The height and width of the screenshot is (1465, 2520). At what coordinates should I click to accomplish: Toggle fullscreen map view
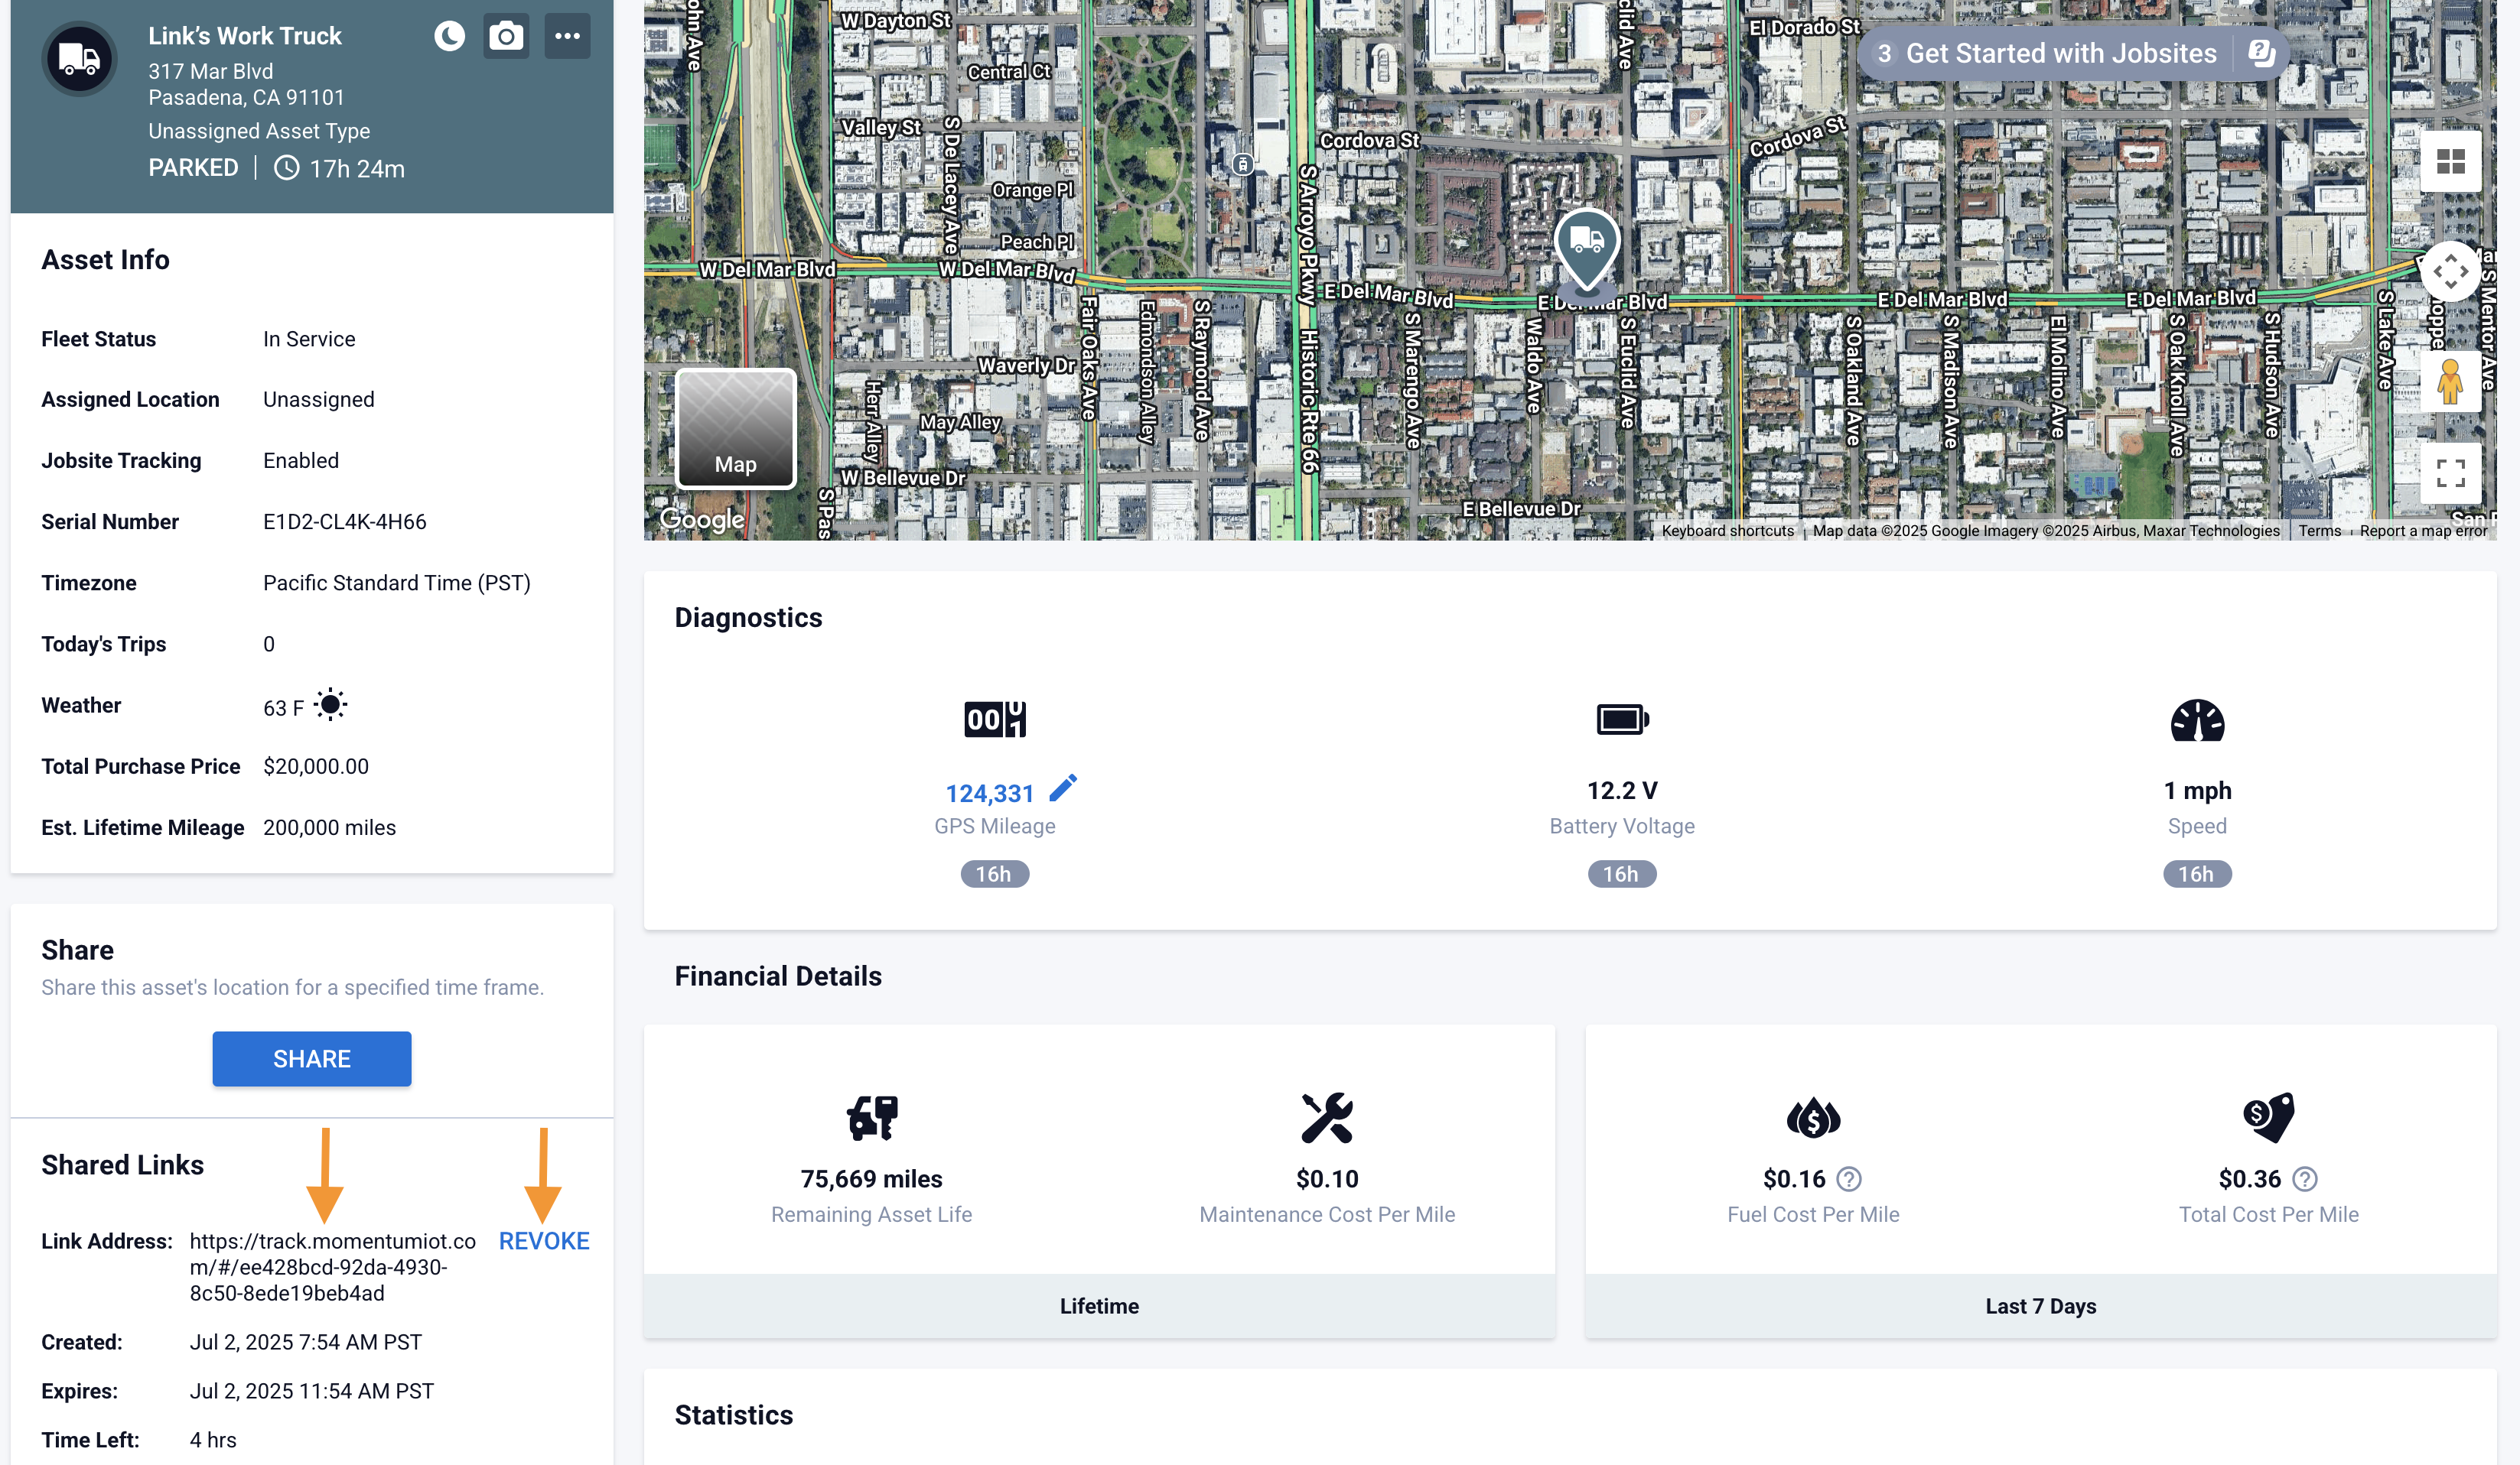tap(2450, 473)
